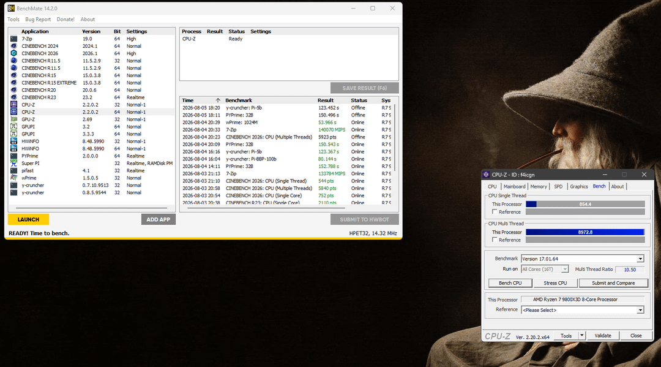Image resolution: width=661 pixels, height=367 pixels.
Task: Click the BenchMate logo in title bar
Action: tap(11, 9)
